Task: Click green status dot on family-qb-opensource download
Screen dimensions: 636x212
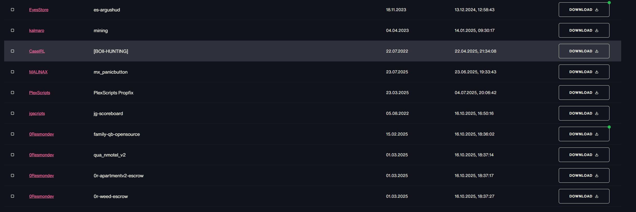Action: click(609, 127)
